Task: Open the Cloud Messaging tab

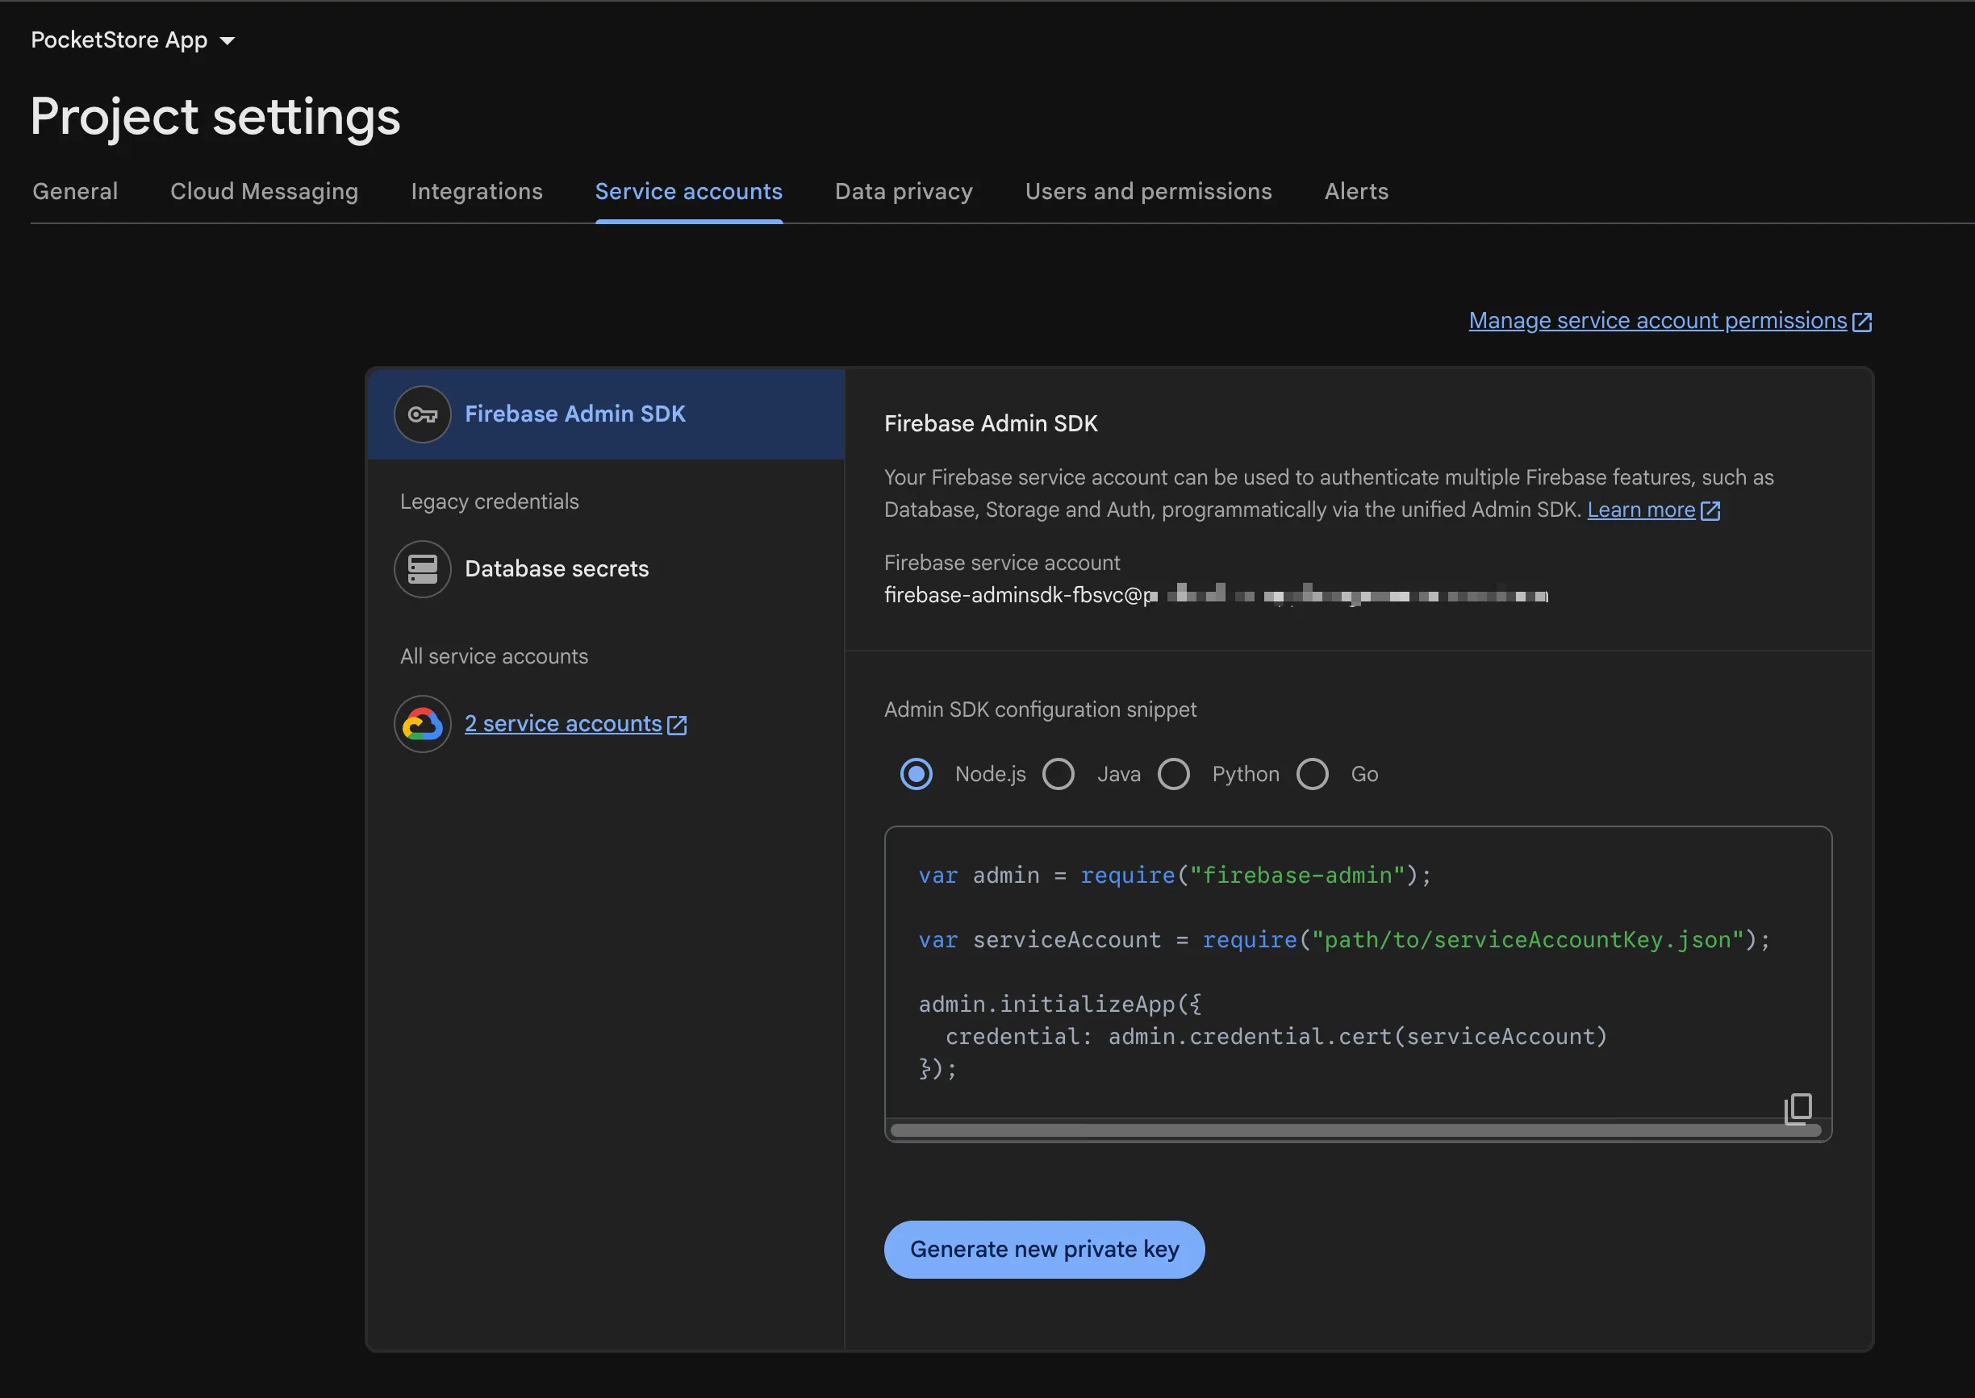Action: click(x=265, y=192)
